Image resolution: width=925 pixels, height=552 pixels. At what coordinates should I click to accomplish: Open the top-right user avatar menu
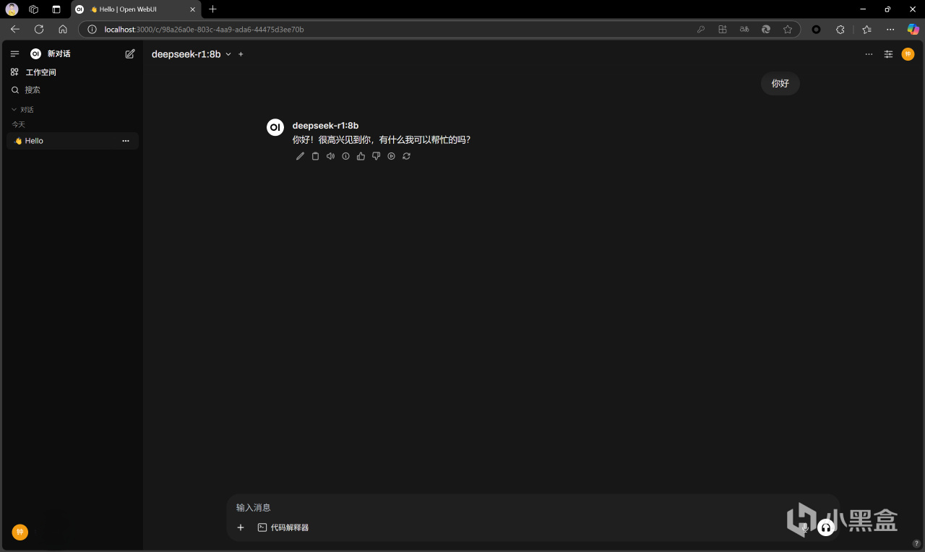click(x=908, y=54)
